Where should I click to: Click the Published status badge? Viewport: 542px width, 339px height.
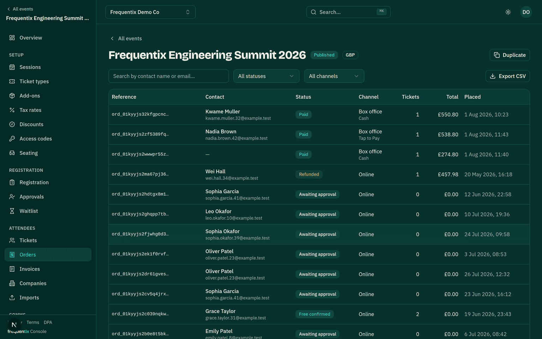point(324,55)
